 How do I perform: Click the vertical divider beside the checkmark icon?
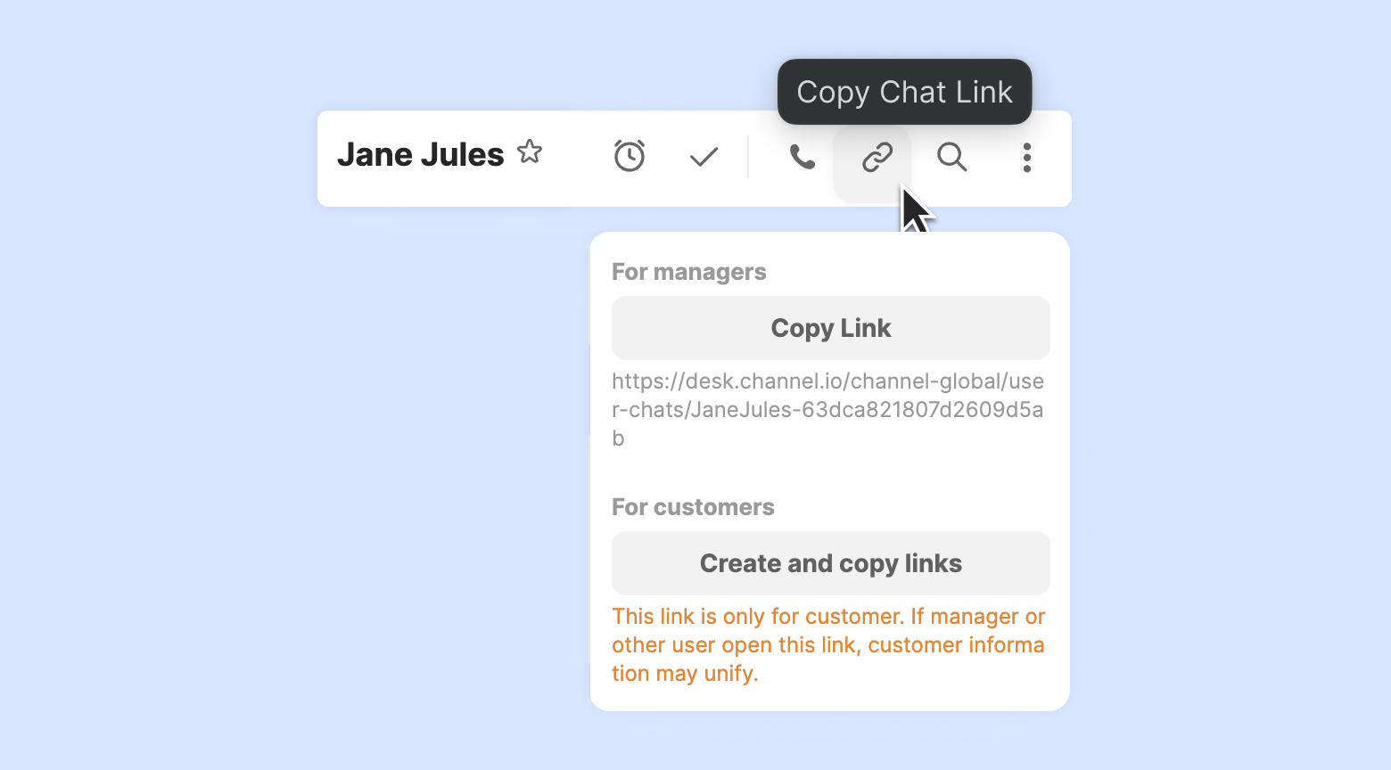click(748, 158)
